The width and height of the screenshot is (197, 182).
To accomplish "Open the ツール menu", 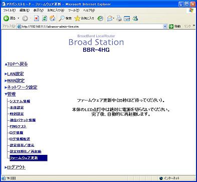I will 74,10.
